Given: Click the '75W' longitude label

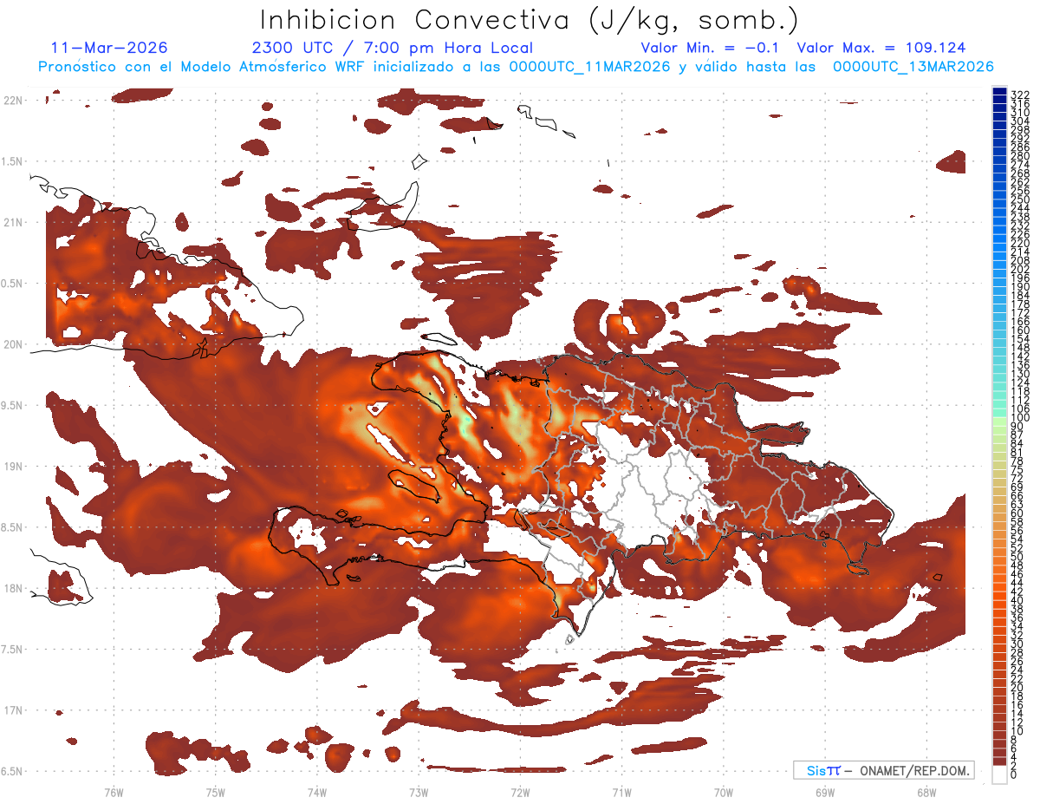Looking at the screenshot, I should pos(215,791).
